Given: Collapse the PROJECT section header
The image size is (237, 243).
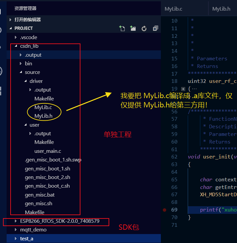Looking at the screenshot, I should tap(11, 28).
